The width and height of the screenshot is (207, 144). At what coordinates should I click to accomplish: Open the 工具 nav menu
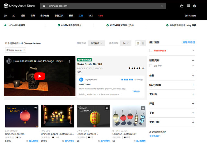81,16
